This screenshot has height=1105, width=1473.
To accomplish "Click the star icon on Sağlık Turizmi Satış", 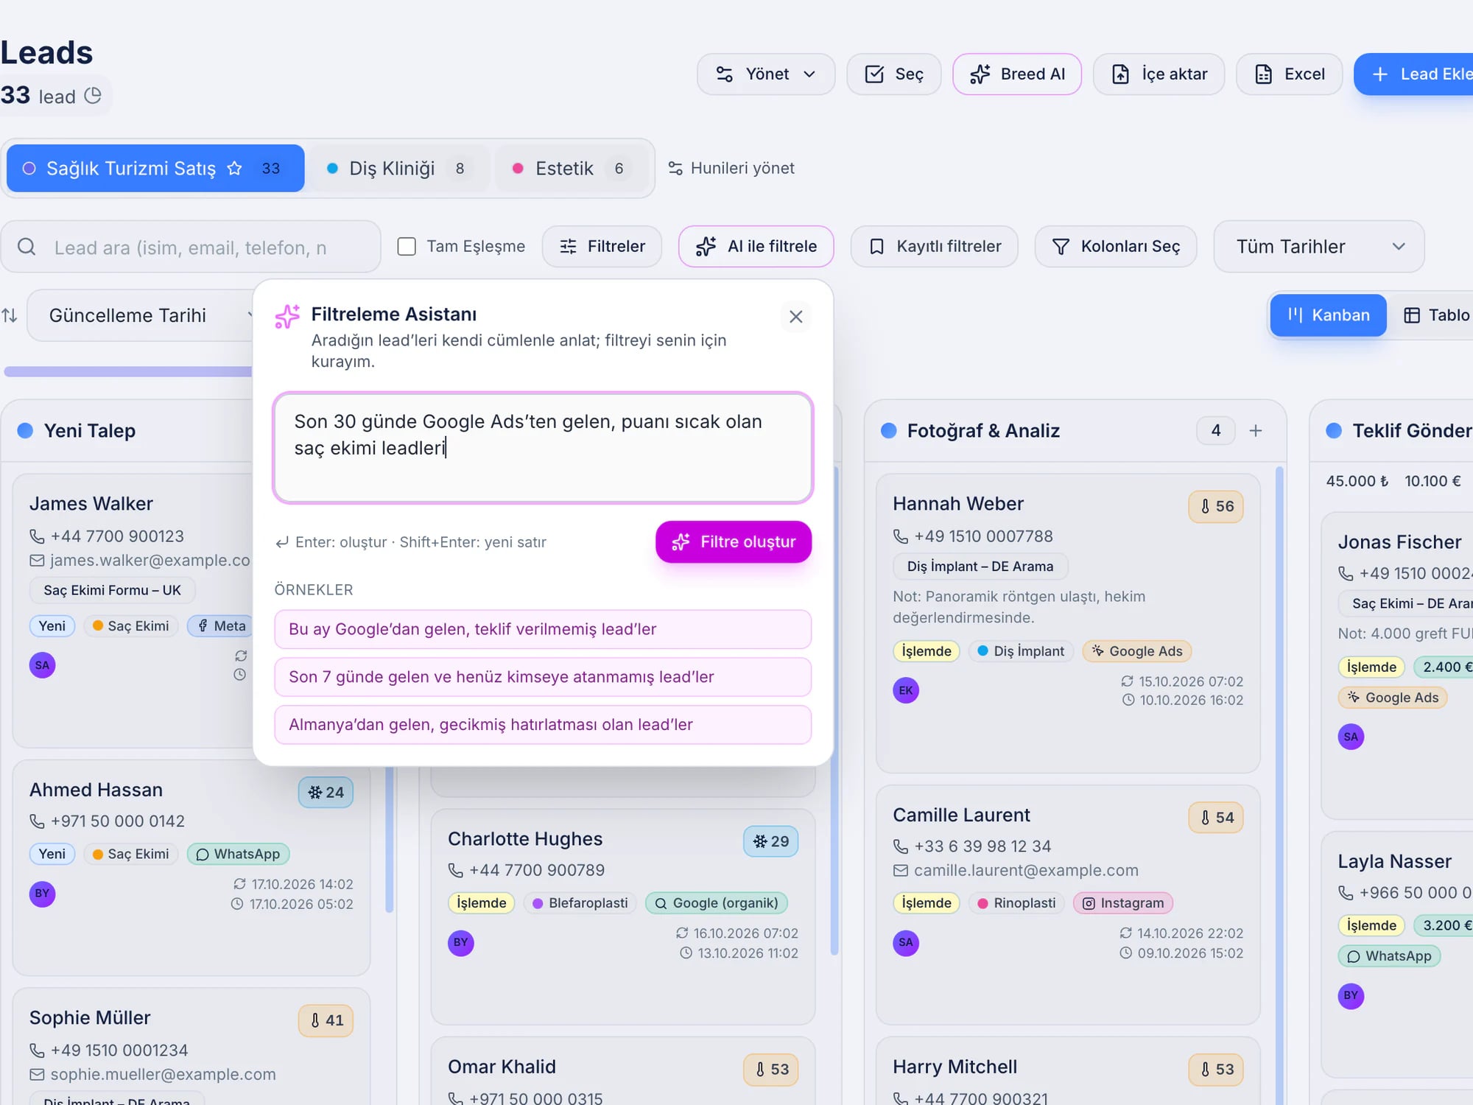I will [x=234, y=169].
